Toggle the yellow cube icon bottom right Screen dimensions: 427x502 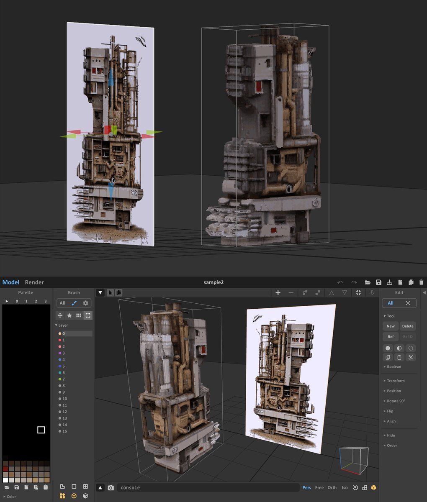pyautogui.click(x=373, y=488)
